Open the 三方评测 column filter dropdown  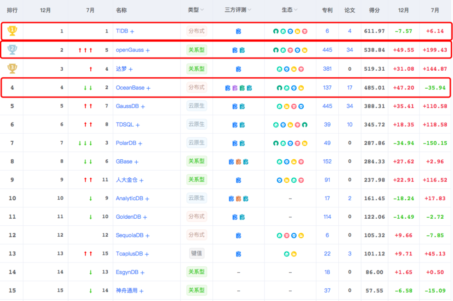coord(249,10)
